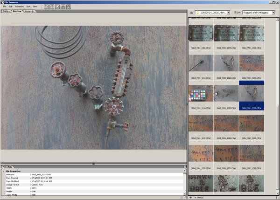Click the File Browser title bar icon

tap(2, 2)
